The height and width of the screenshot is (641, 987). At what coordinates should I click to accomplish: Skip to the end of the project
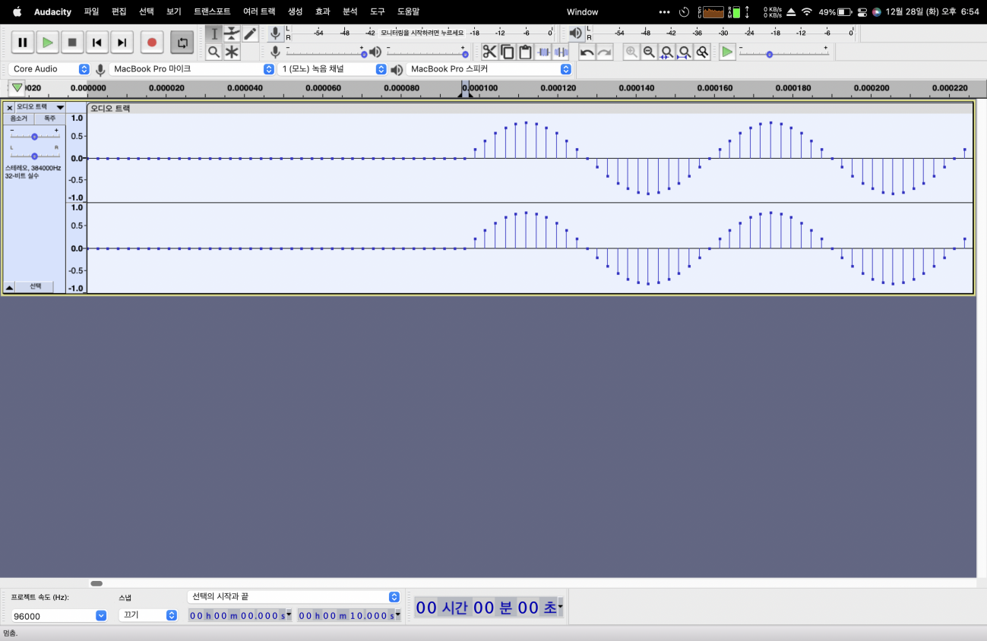[122, 43]
